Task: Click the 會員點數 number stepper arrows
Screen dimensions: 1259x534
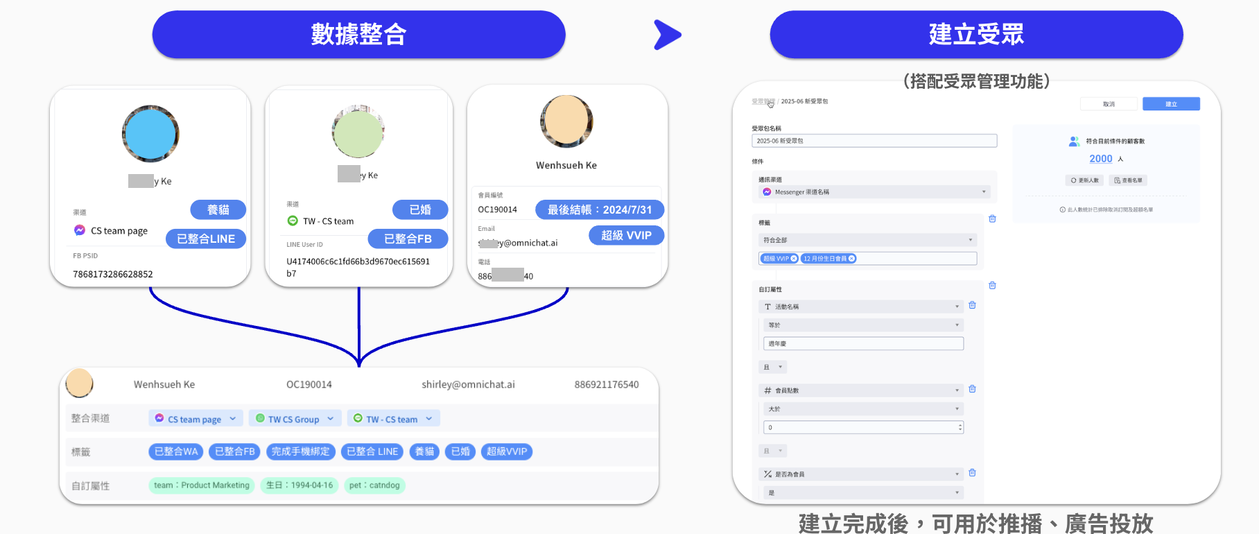Action: tap(960, 428)
